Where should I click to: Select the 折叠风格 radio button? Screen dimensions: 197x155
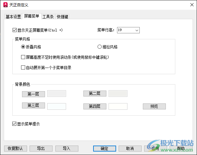click(x=23, y=47)
